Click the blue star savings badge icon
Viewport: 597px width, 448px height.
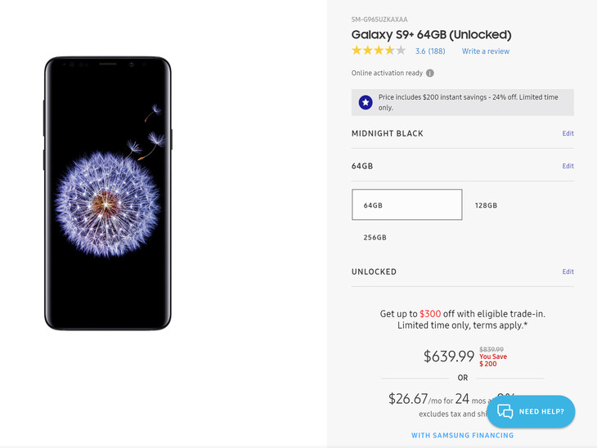coord(366,102)
